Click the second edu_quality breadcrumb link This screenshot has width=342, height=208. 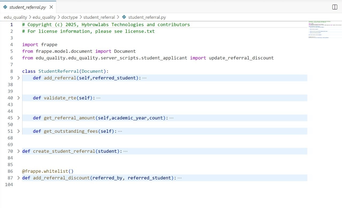pyautogui.click(x=44, y=17)
